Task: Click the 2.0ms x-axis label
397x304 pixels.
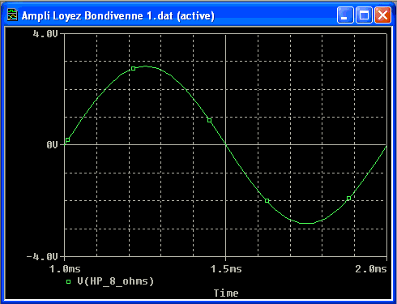Action: tap(371, 269)
